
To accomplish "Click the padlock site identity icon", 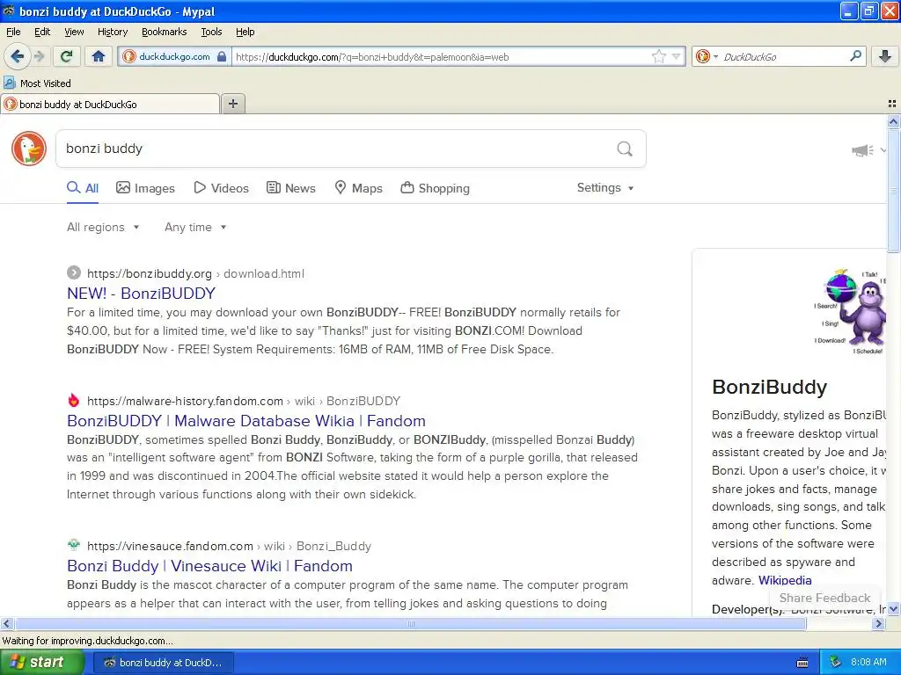I will pos(222,56).
